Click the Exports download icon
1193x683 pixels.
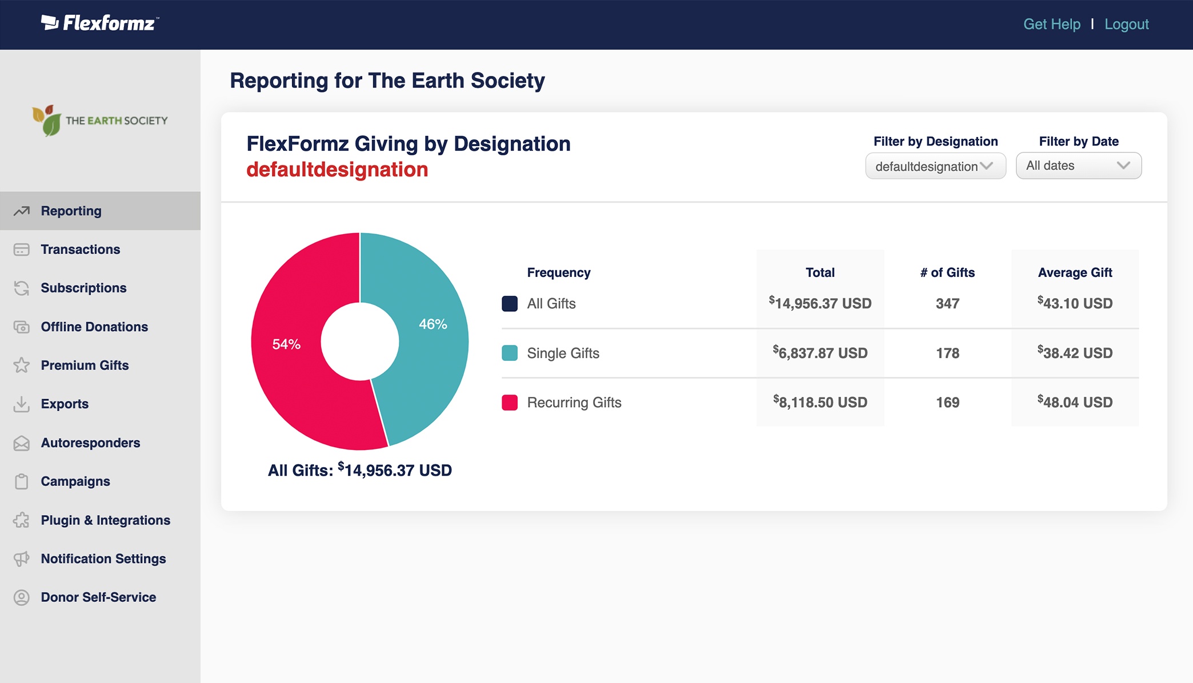(21, 404)
